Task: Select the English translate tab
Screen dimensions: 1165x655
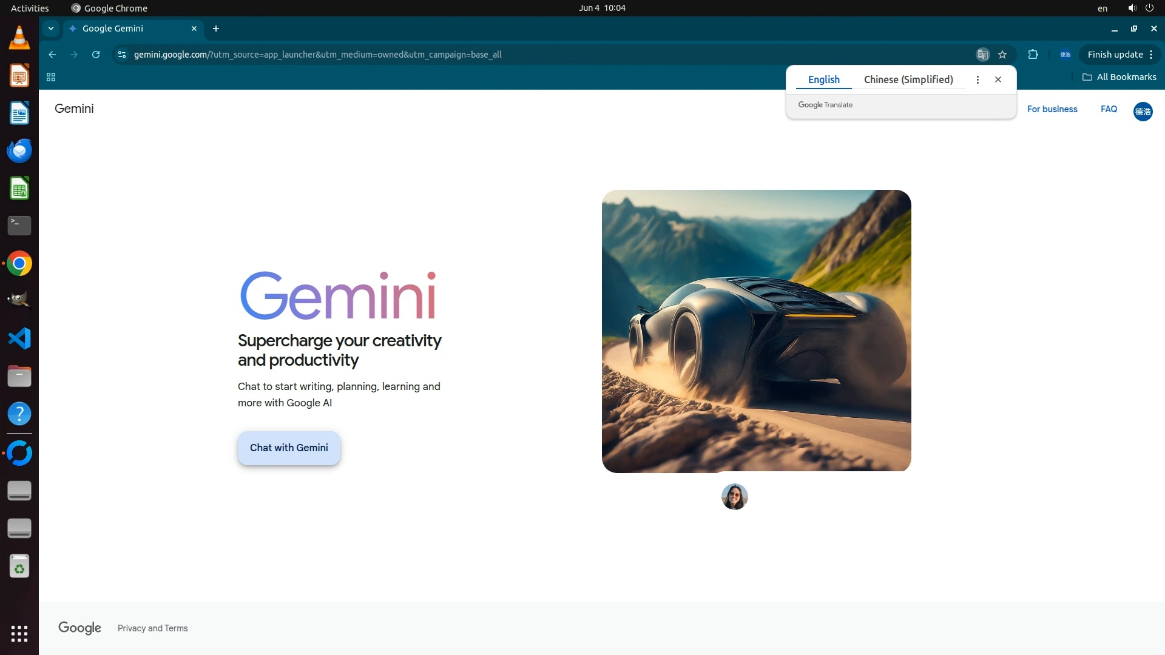Action: tap(823, 79)
